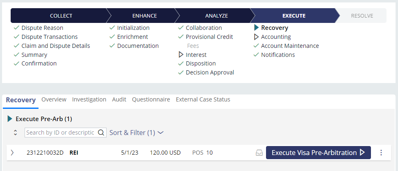Click the ANALYZE stage in progress bar

(216, 16)
